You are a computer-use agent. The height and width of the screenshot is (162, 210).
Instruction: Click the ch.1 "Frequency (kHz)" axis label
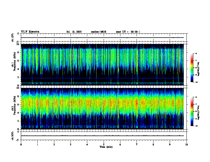[x=15, y=61]
